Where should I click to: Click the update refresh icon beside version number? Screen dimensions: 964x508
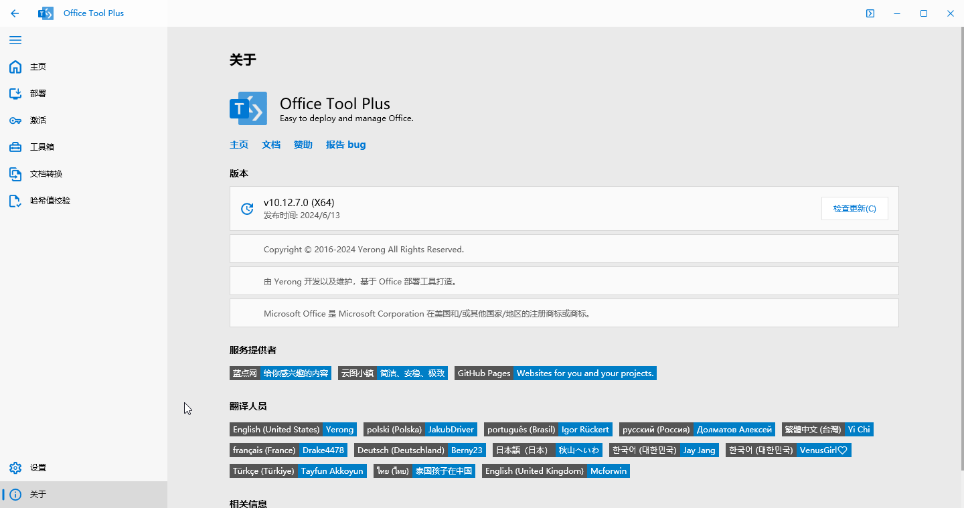coord(247,208)
